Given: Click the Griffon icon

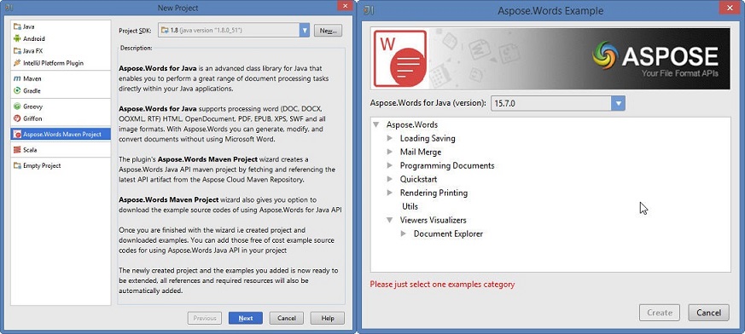Looking at the screenshot, I should pyautogui.click(x=17, y=118).
